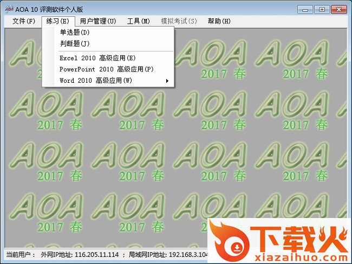Open the 文件(F) menu

24,21
